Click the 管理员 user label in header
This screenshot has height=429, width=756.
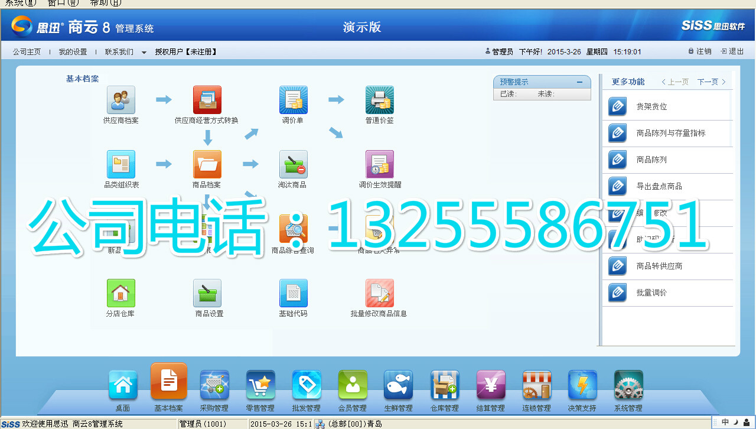tap(499, 52)
